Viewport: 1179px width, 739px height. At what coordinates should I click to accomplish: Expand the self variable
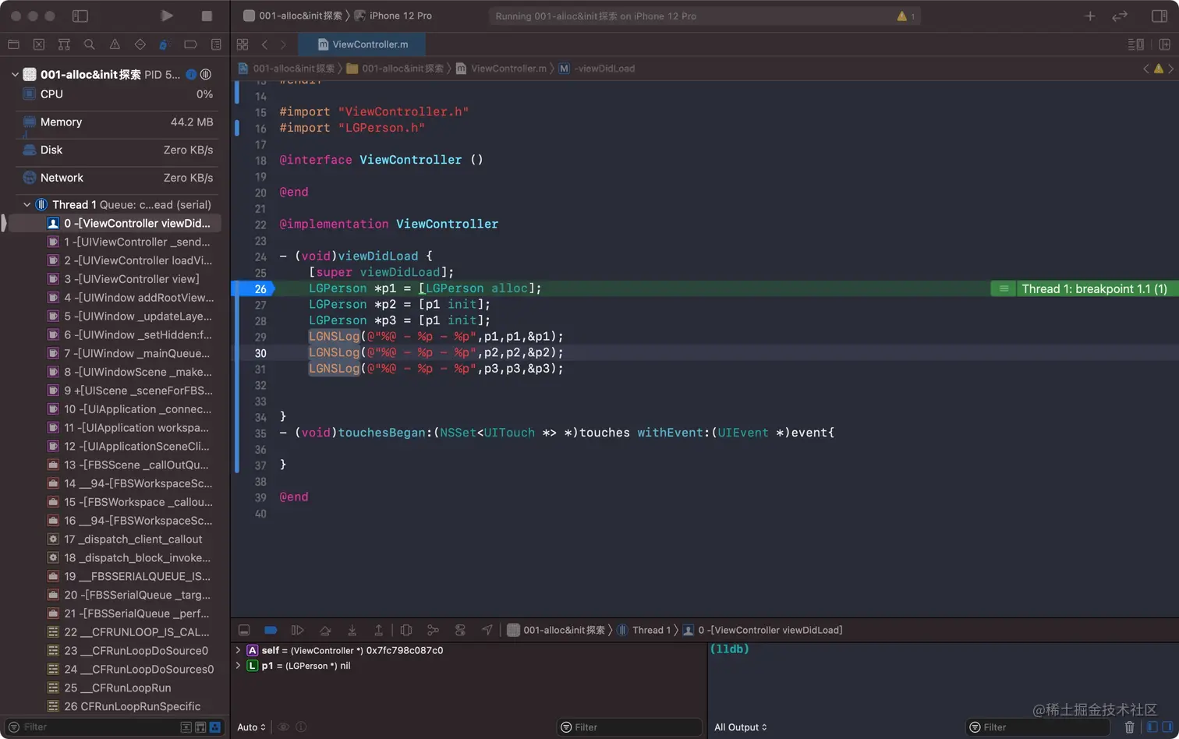click(238, 650)
